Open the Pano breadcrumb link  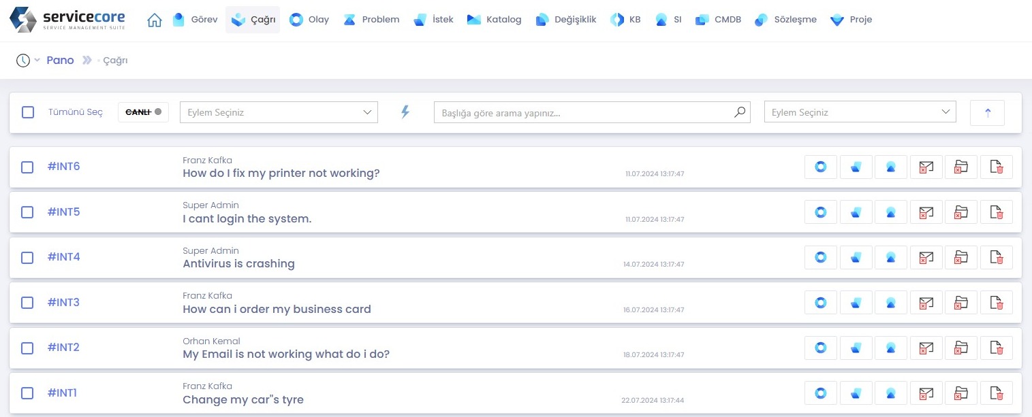pos(60,61)
